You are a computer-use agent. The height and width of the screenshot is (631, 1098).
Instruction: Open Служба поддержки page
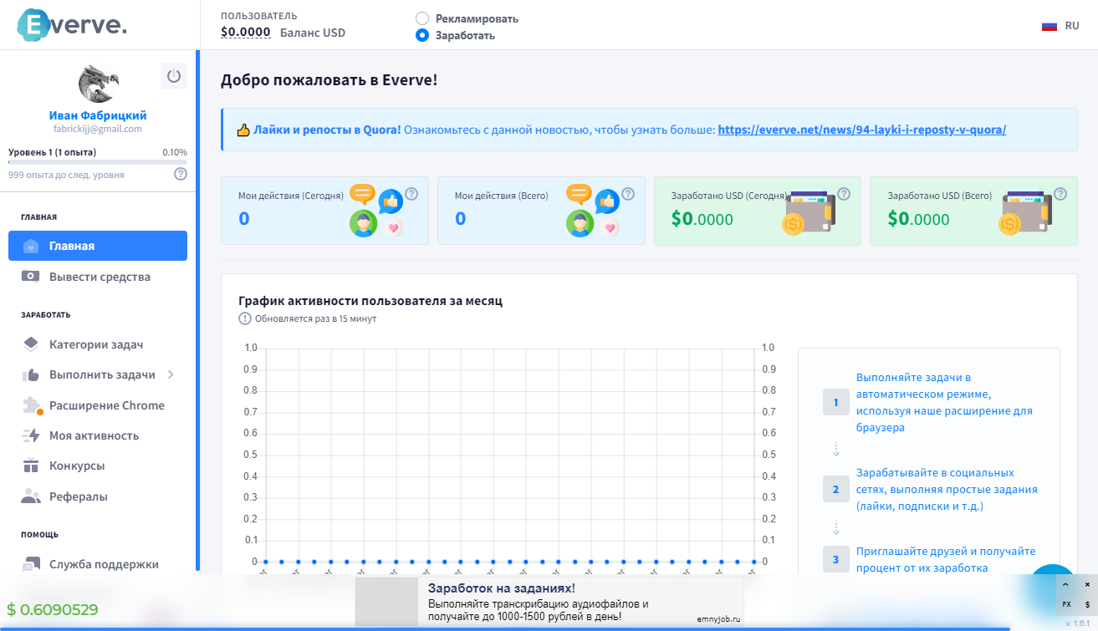click(x=98, y=564)
